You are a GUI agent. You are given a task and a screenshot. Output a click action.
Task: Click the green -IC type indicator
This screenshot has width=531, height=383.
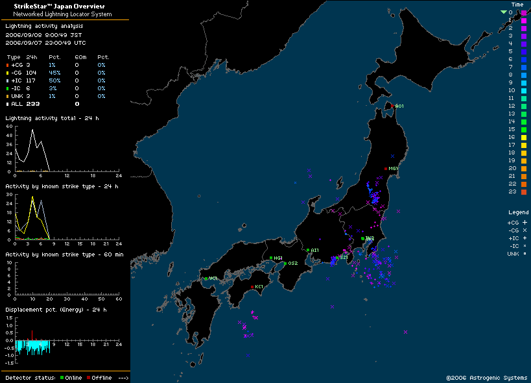(8, 88)
